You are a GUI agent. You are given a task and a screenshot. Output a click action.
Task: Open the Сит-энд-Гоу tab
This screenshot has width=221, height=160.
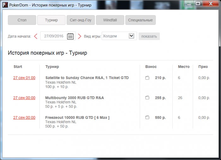[81, 20]
